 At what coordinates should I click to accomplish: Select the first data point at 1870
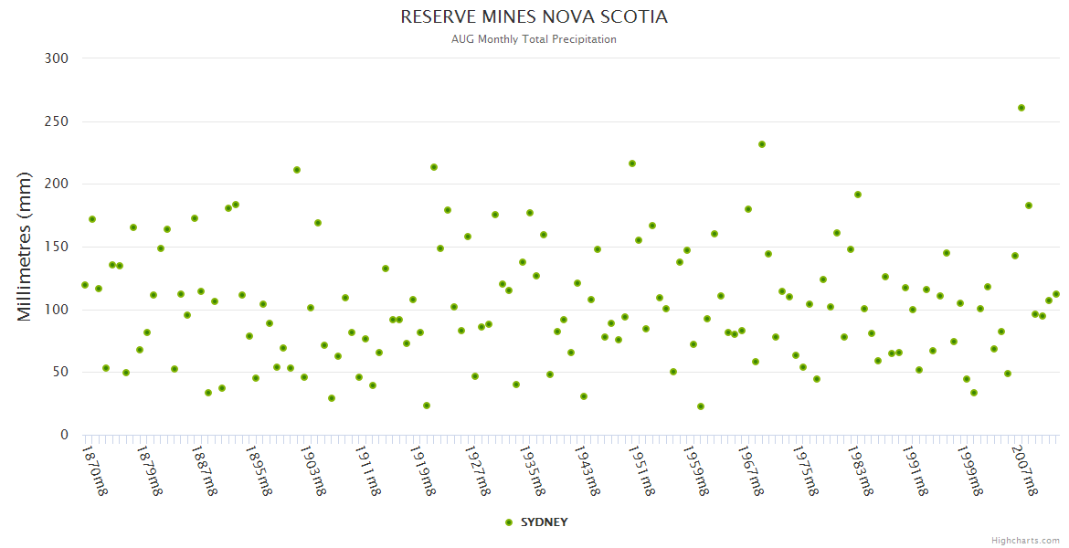85,285
